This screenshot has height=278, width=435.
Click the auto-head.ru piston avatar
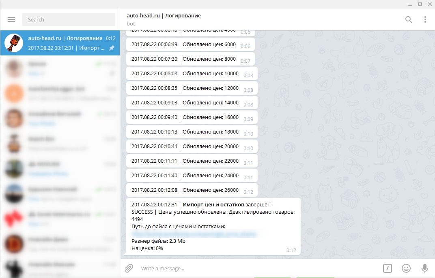14,43
